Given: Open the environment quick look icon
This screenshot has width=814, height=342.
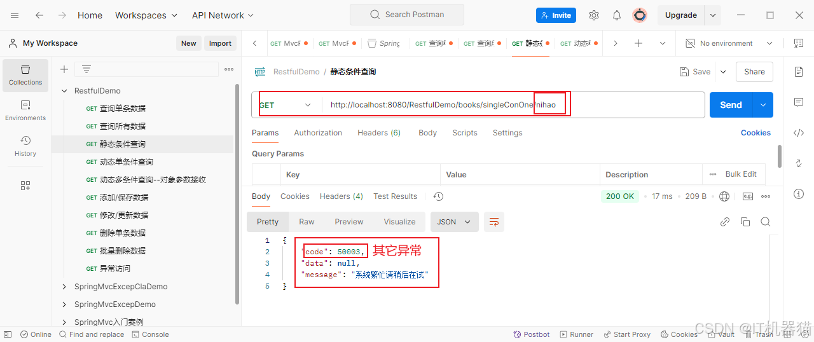Looking at the screenshot, I should (x=799, y=43).
